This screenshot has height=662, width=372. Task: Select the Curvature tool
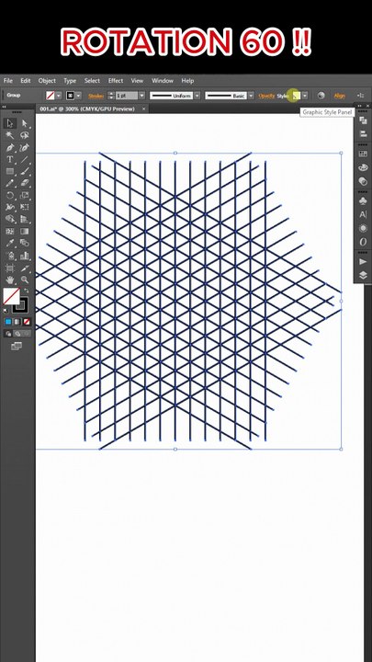coord(25,148)
